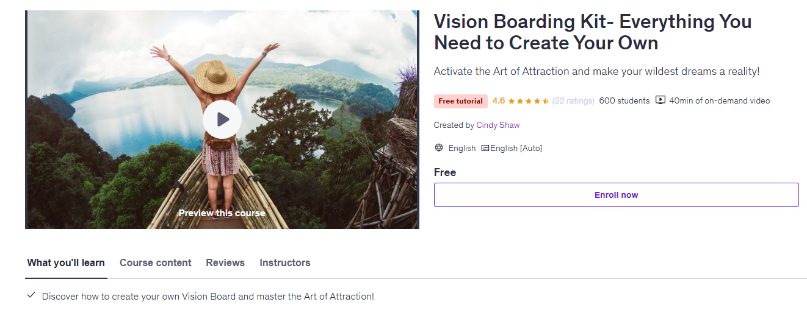
Task: Click the 600 students count
Action: click(x=624, y=101)
